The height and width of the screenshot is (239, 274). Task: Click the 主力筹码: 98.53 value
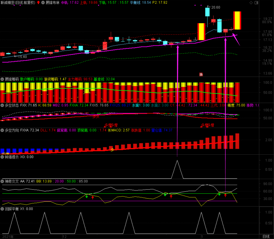80,79
